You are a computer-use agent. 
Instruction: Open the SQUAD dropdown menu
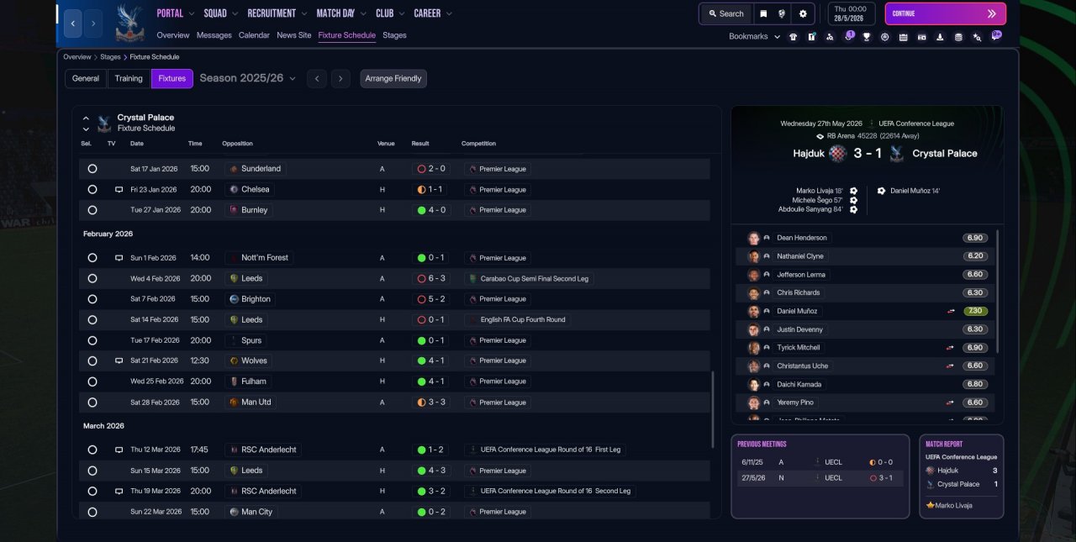(220, 13)
